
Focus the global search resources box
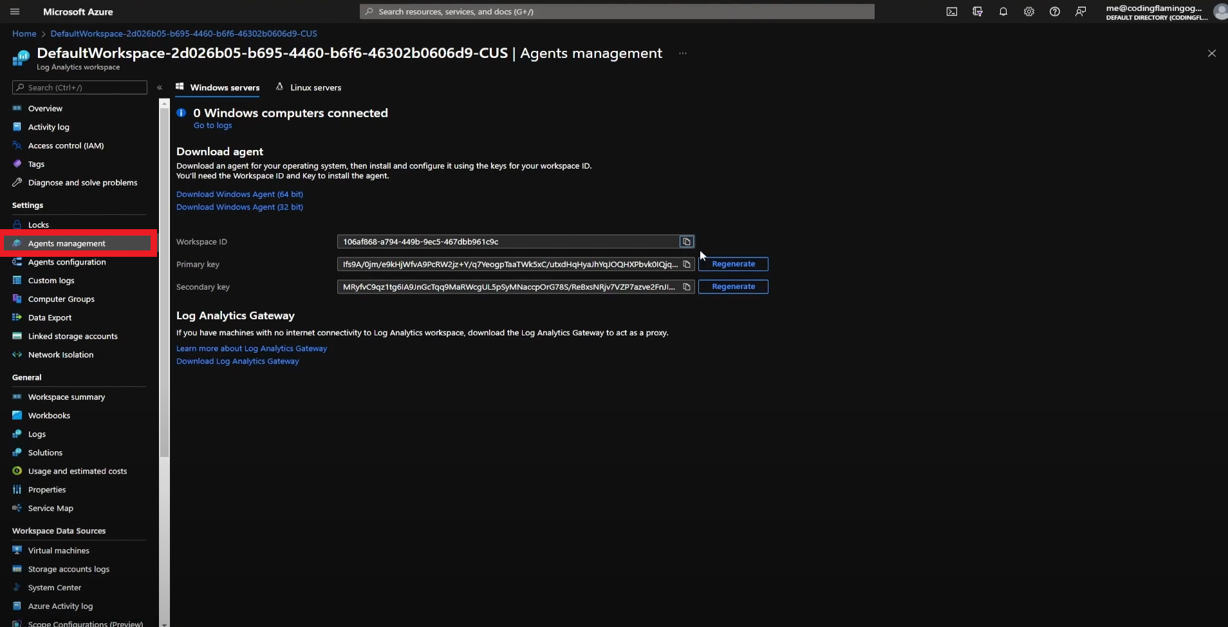(617, 12)
